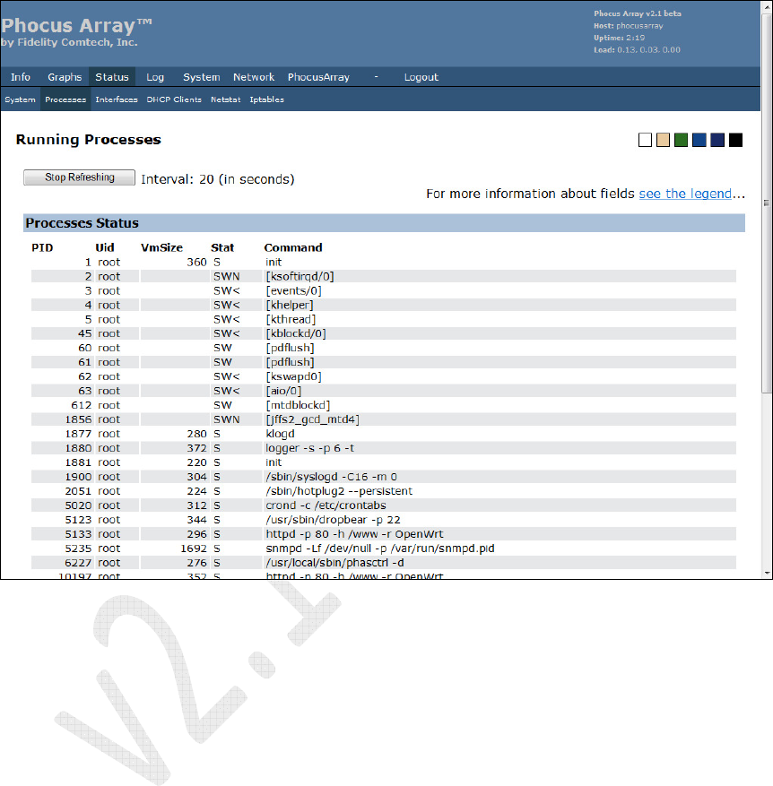Screen dimensions: 773x786
Task: Open the PhocusArray menu tab
Action: tap(318, 77)
